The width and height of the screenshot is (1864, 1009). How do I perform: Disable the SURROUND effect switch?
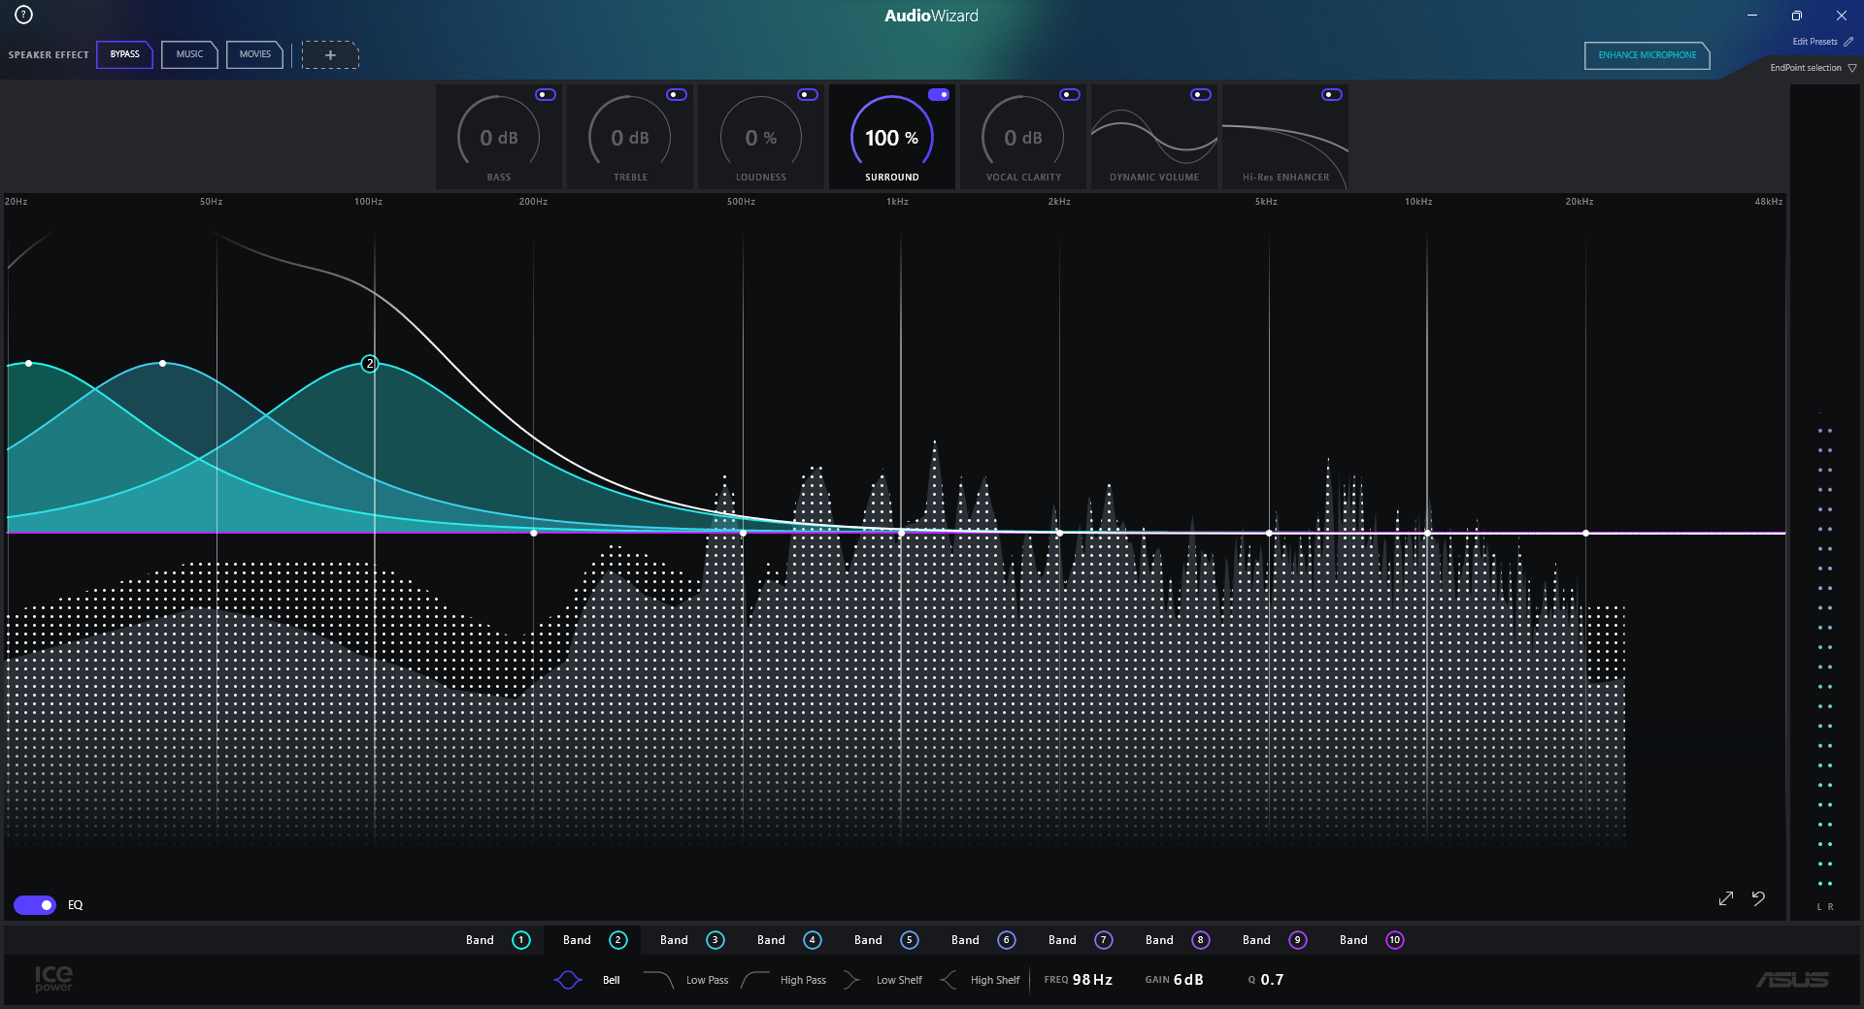pos(939,95)
